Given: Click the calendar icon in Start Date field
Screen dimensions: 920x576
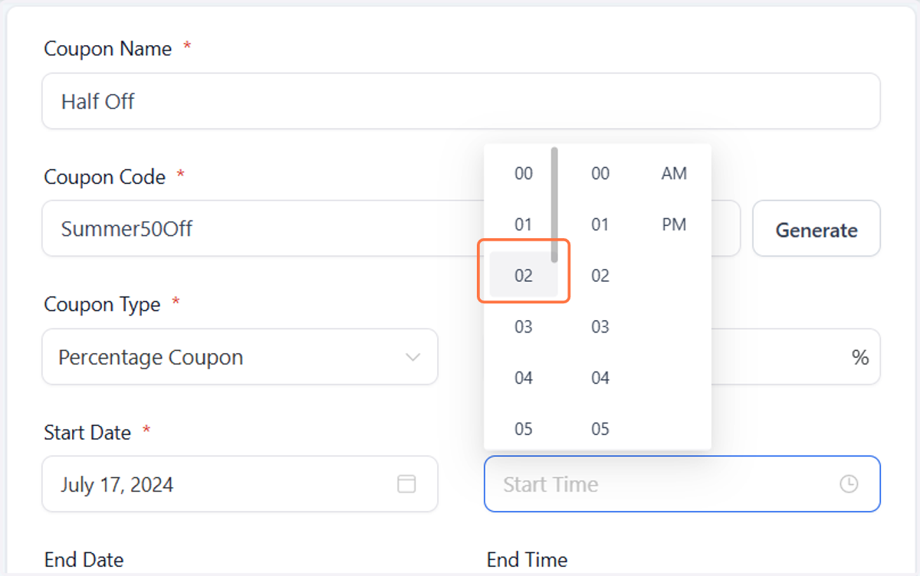Looking at the screenshot, I should pyautogui.click(x=406, y=483).
